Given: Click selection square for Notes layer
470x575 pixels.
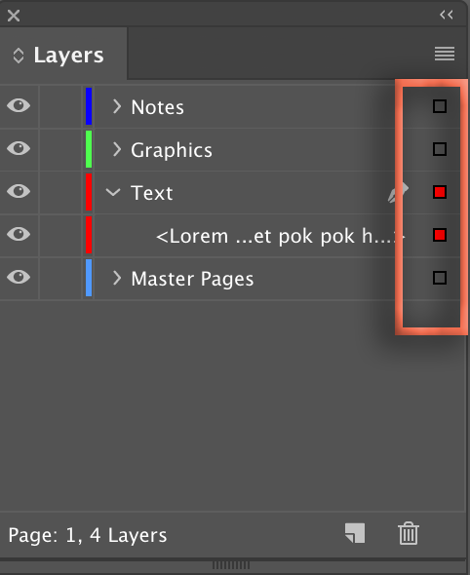Looking at the screenshot, I should [440, 106].
